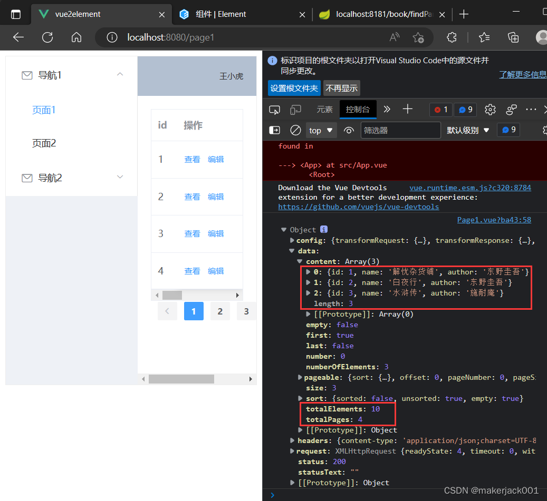Add page to favorites star icon
Screen dimensions: 547x501
pyautogui.click(x=418, y=37)
